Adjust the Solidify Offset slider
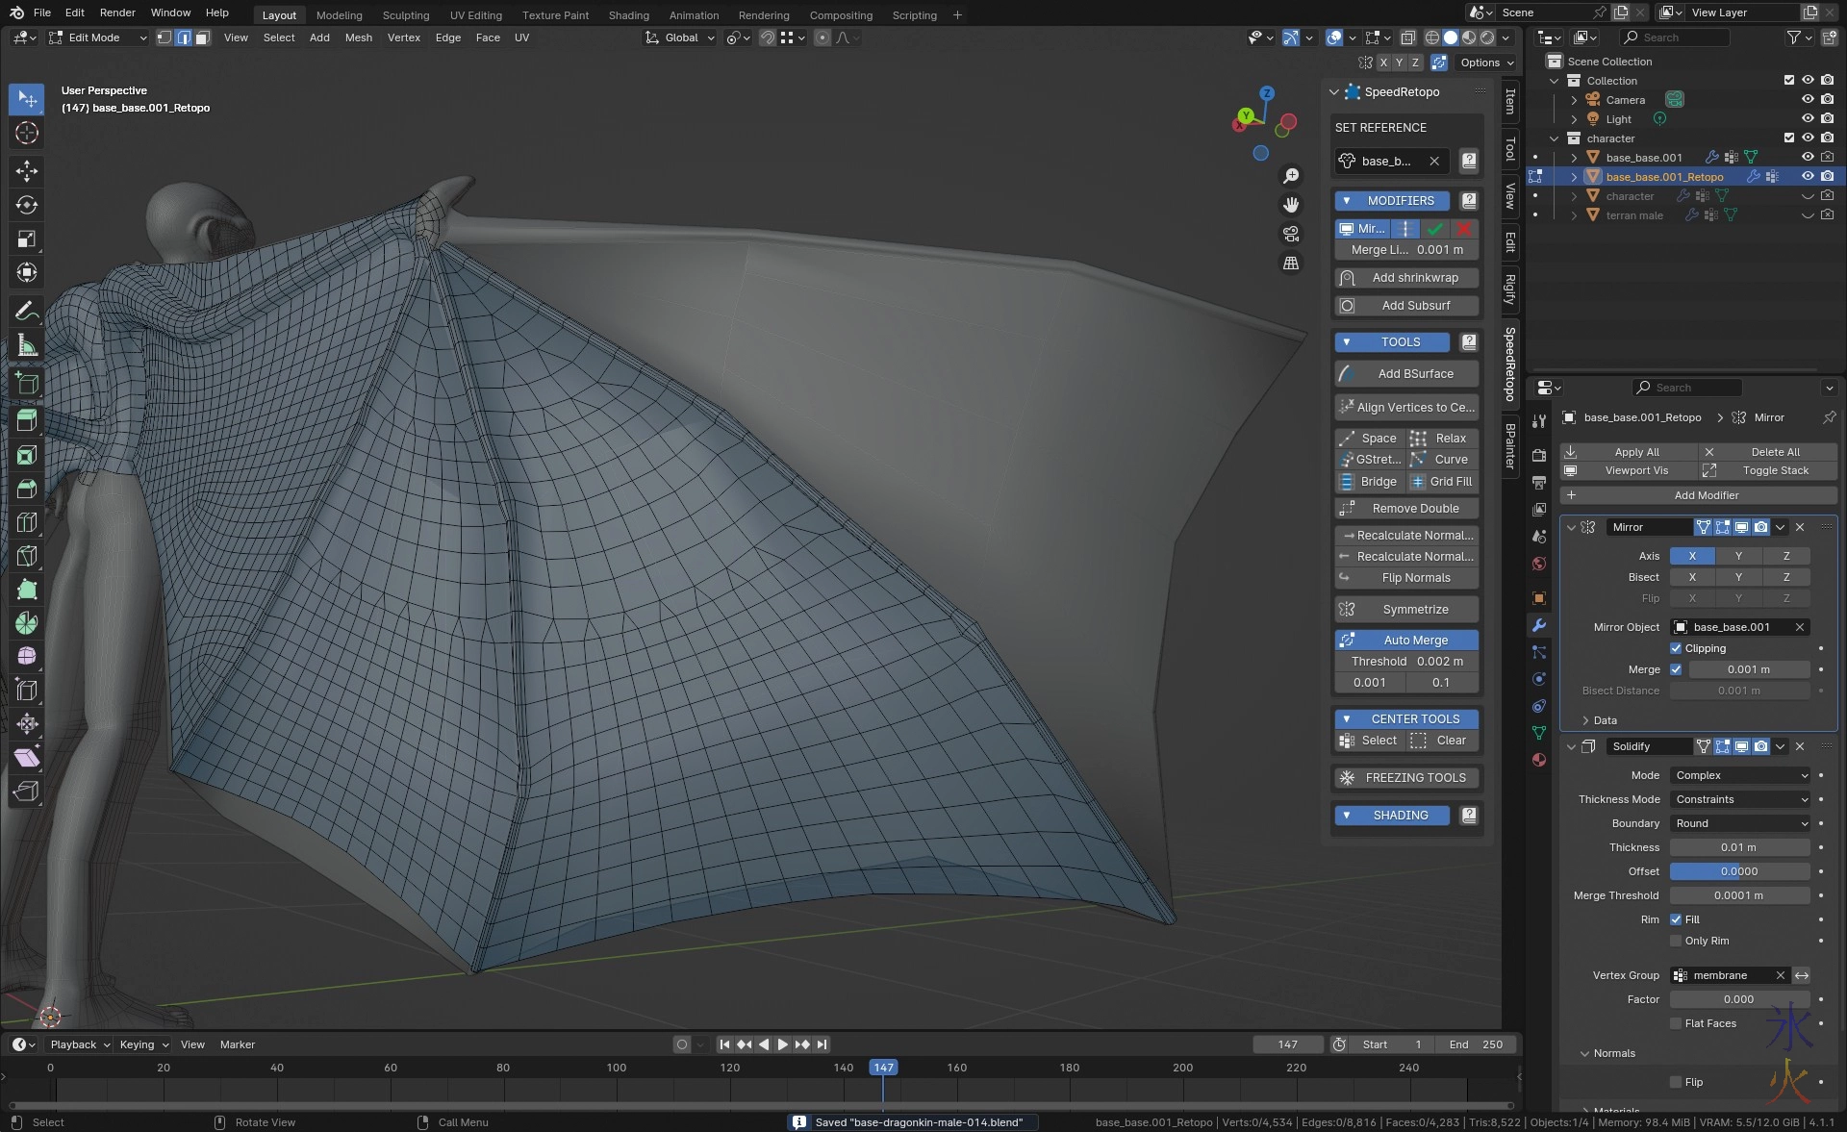This screenshot has width=1847, height=1132. [x=1739, y=871]
